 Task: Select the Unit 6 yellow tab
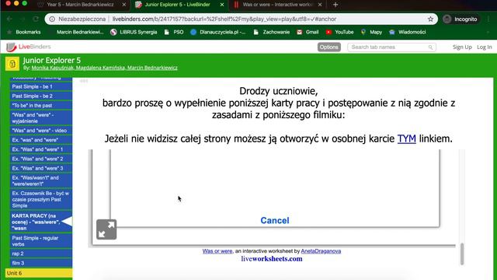pyautogui.click(x=39, y=273)
